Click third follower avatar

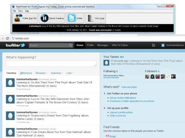point(158,77)
